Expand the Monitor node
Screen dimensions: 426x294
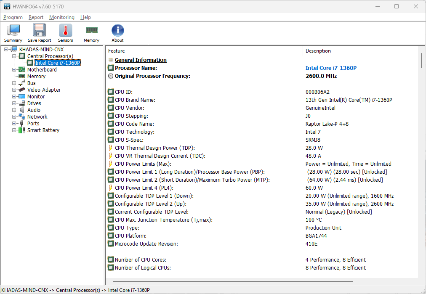[14, 97]
